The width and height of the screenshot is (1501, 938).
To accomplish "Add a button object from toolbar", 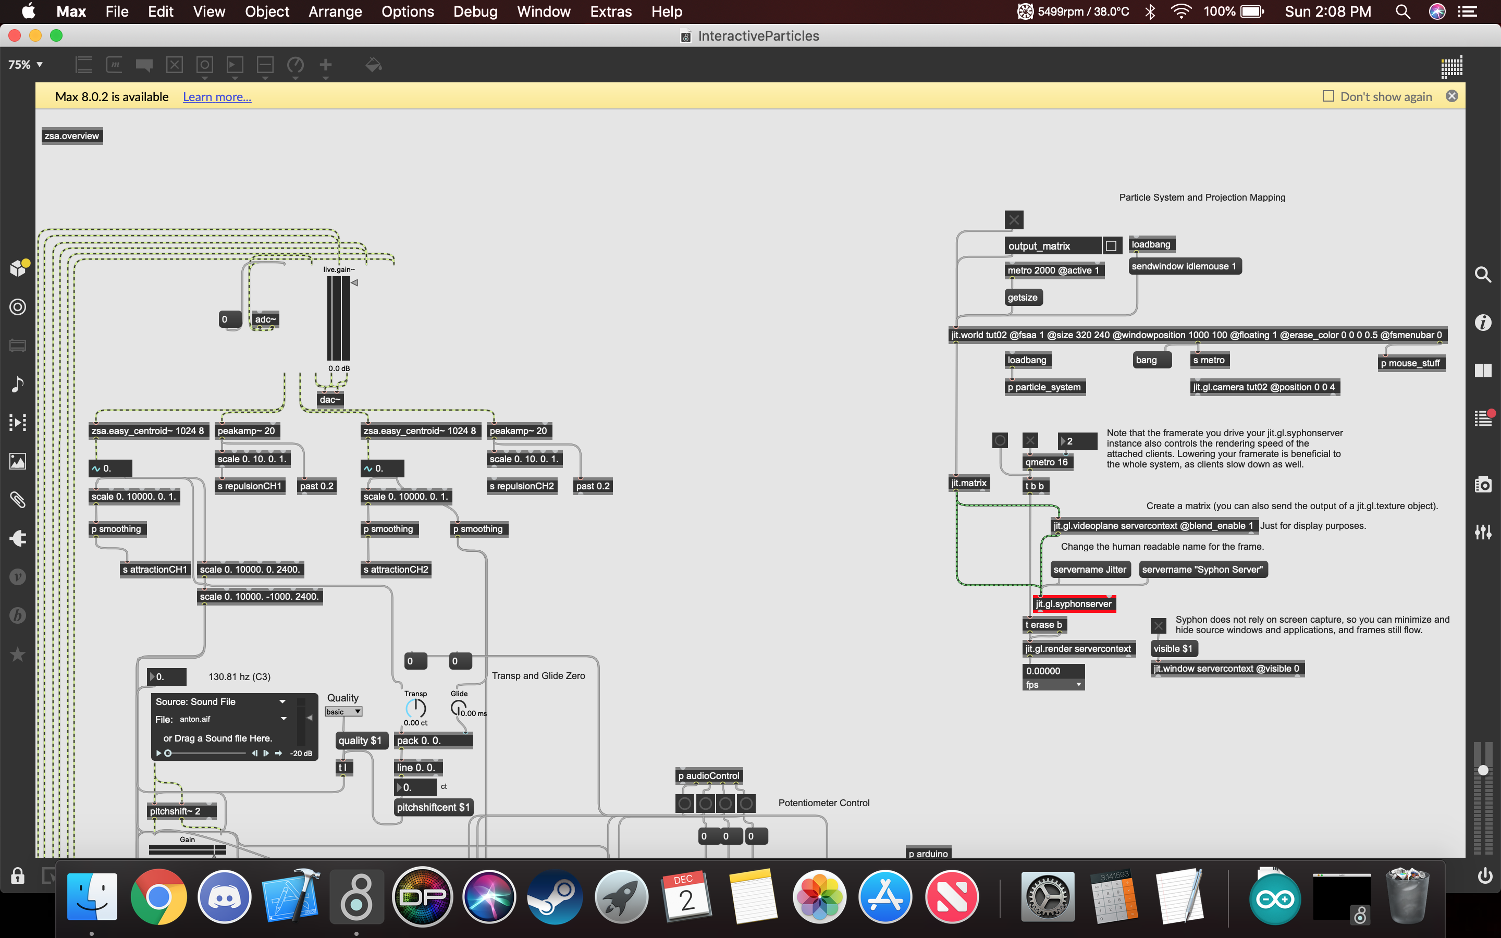I will click(205, 65).
